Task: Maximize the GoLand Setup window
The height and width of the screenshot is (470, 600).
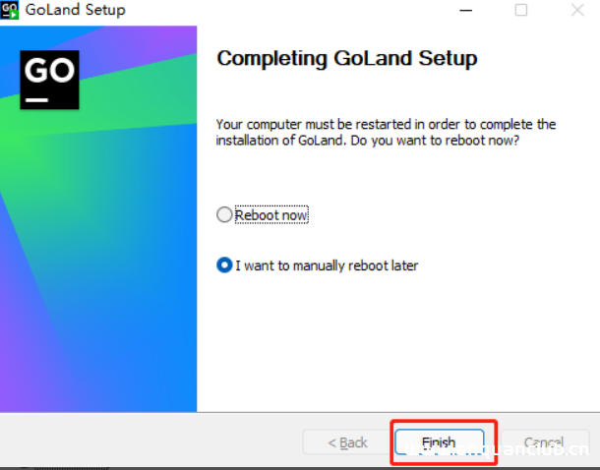Action: (520, 11)
